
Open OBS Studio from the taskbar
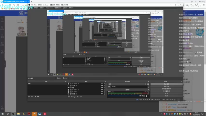(x=13, y=114)
